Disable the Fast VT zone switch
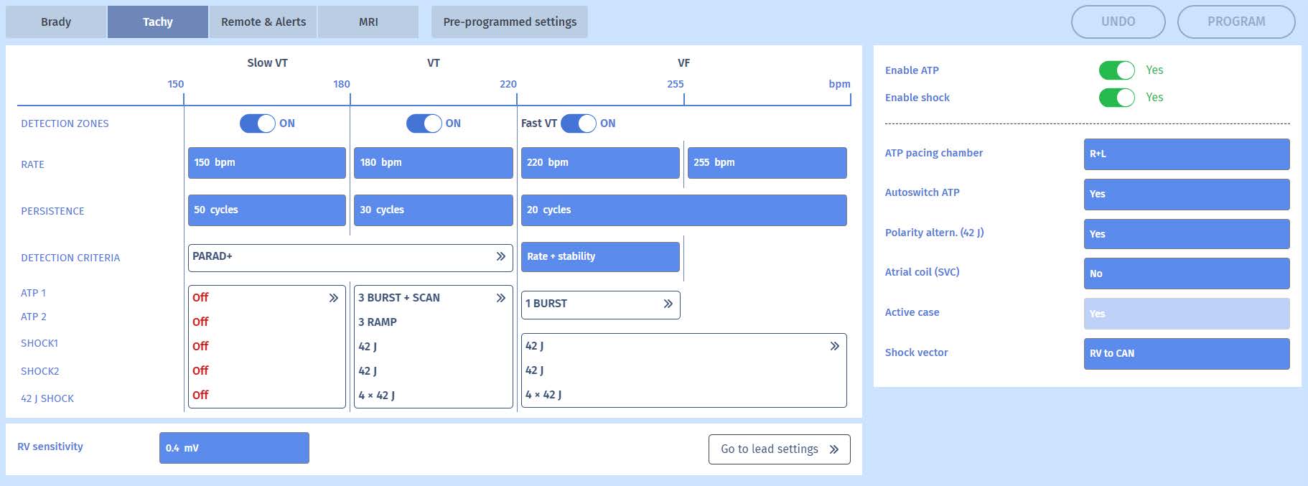This screenshot has width=1308, height=486. click(578, 123)
